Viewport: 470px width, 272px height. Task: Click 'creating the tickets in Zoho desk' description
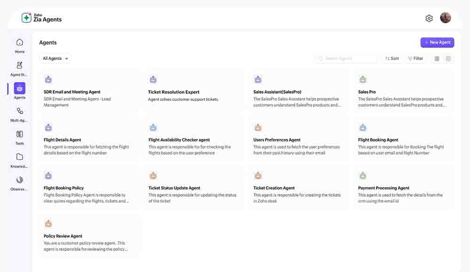297,198
